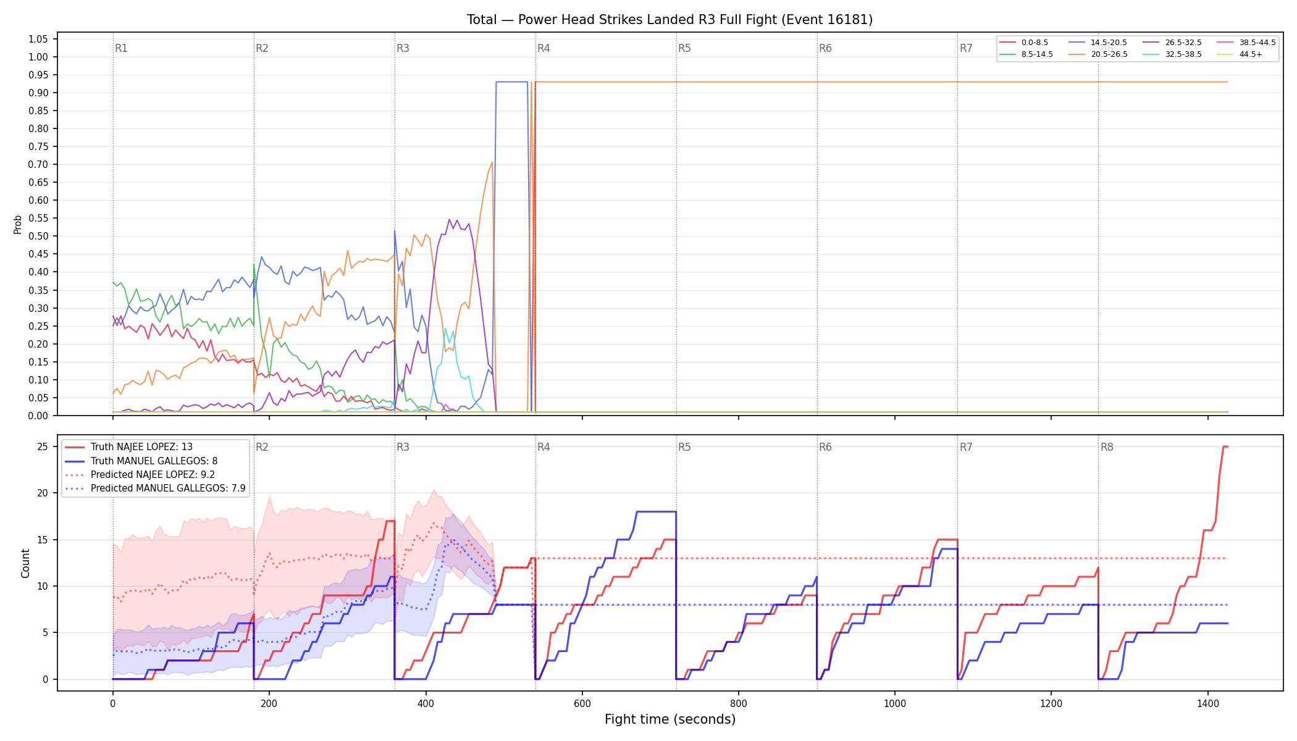Click the 1.05 tick on the Prob axis

(38, 40)
